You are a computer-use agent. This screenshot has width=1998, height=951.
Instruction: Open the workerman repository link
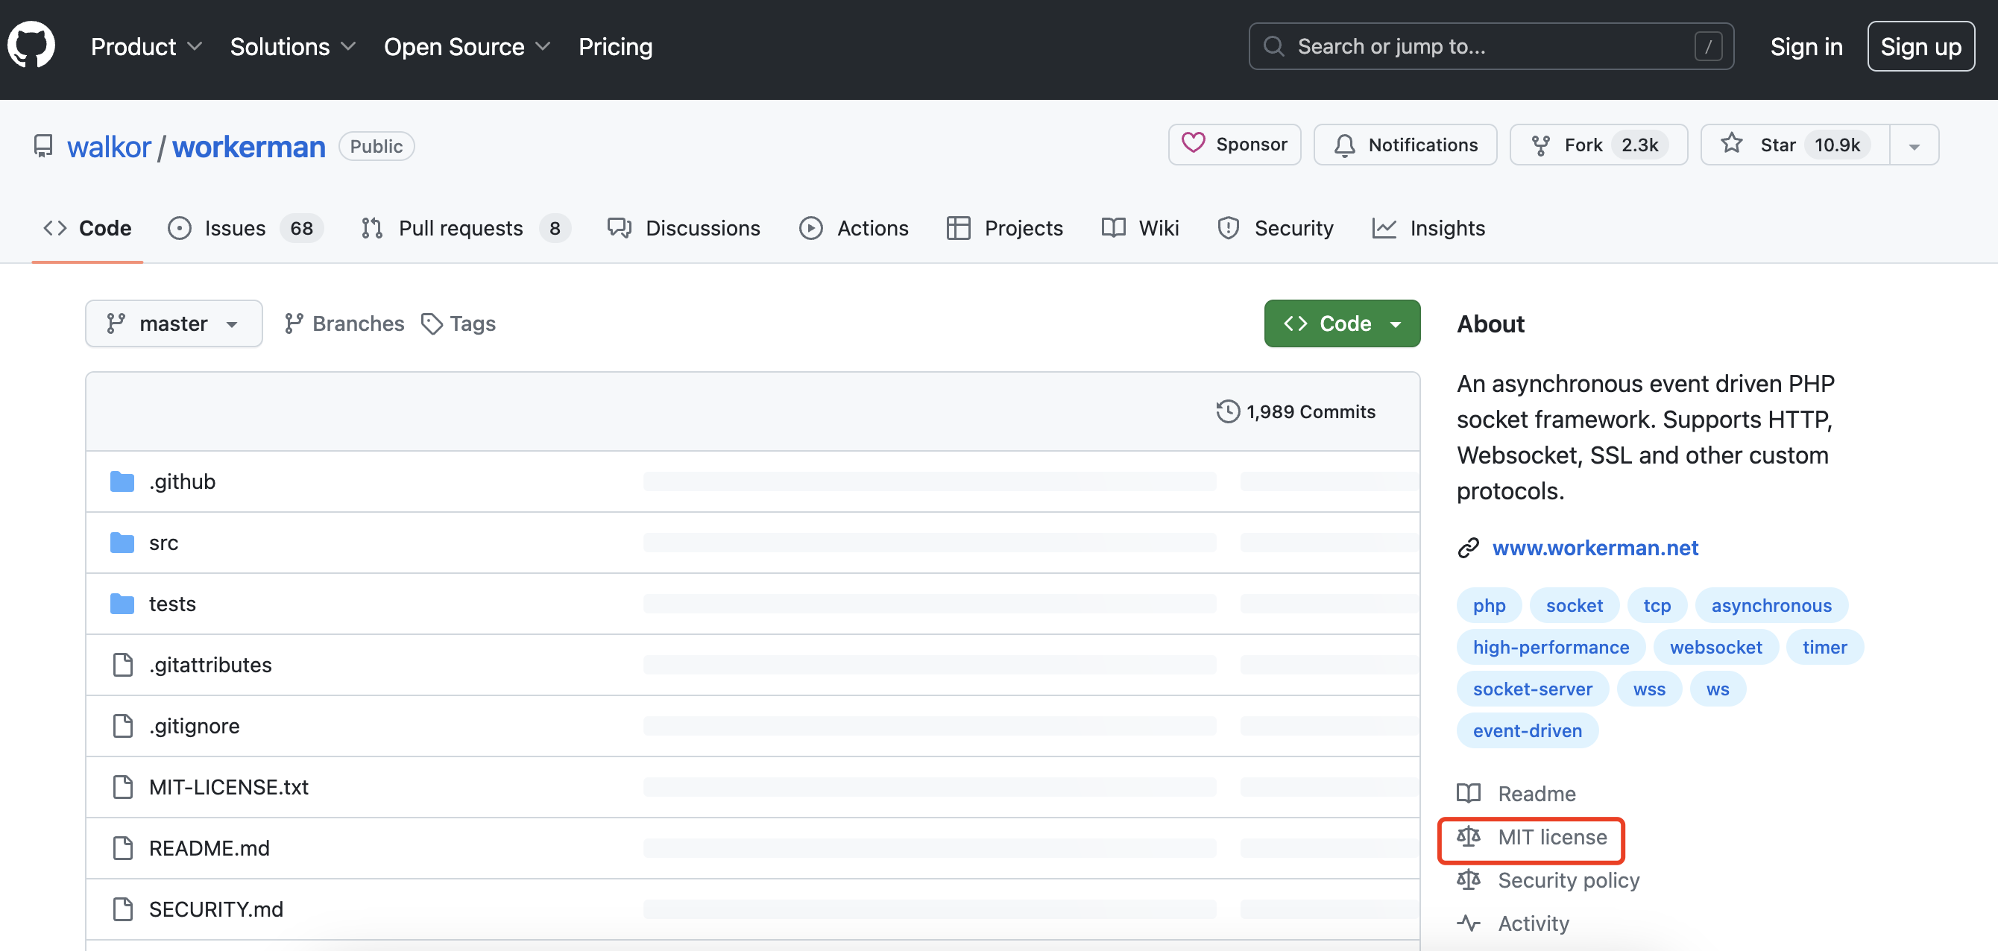tap(248, 146)
